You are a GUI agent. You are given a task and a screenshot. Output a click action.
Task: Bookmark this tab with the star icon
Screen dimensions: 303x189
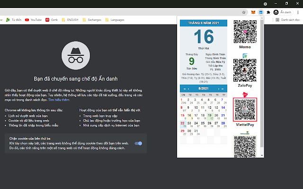point(244,12)
